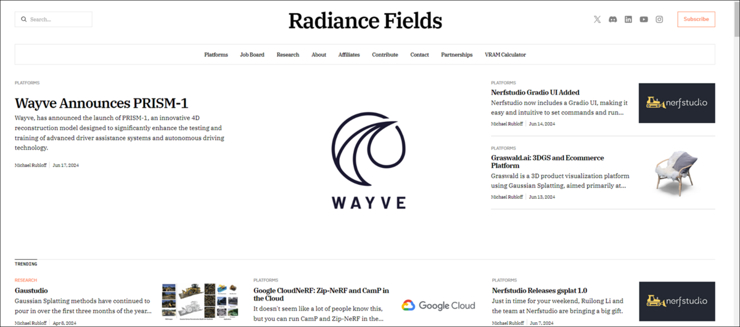This screenshot has width=740, height=327.
Task: Open Graswald.ai 3DGS and Ecommerce Platform article
Action: coord(548,162)
